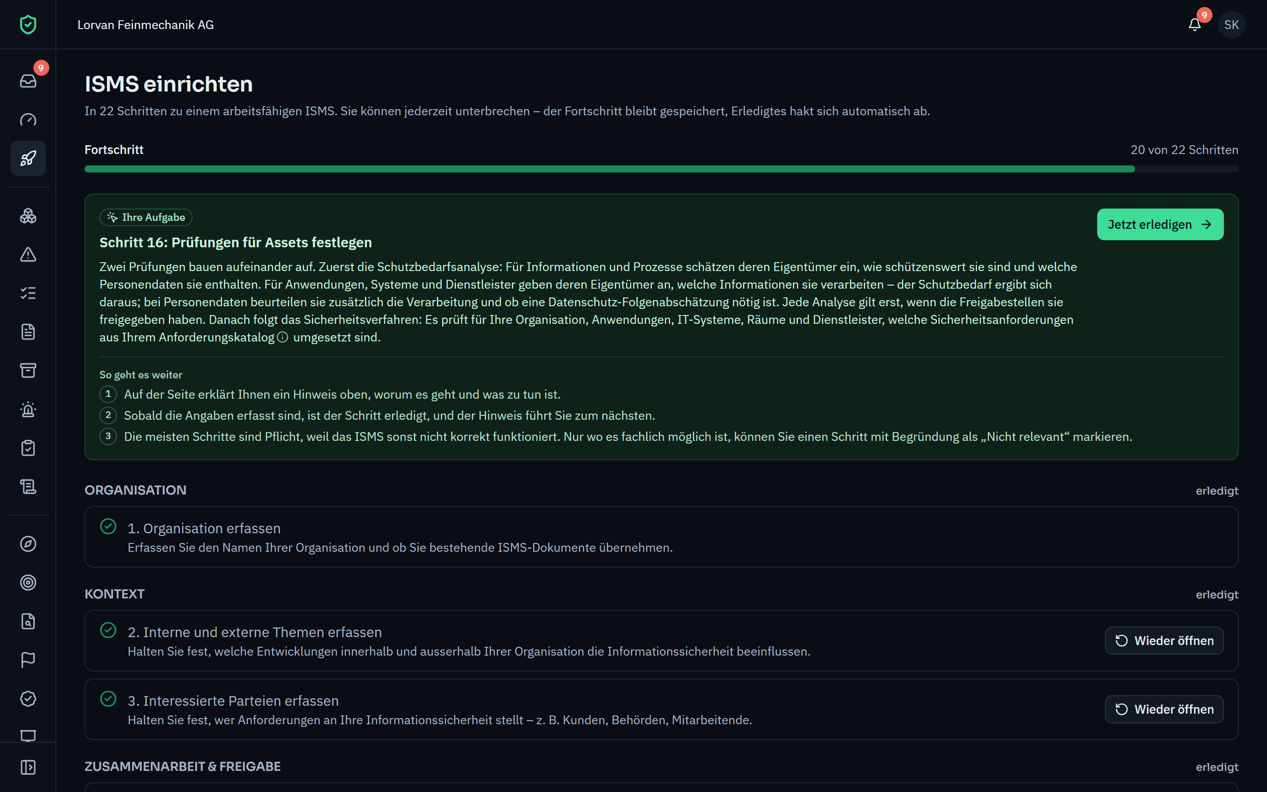The image size is (1267, 792).
Task: Open the checklist tasks icon
Action: [x=28, y=293]
